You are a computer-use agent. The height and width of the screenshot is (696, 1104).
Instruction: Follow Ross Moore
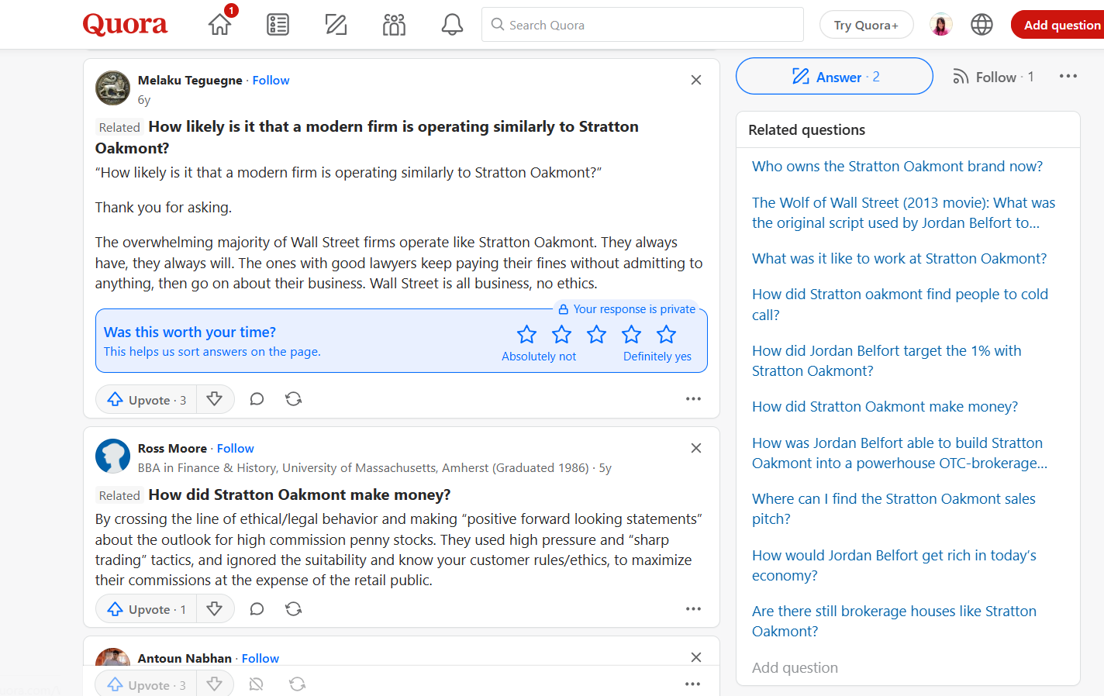tap(235, 448)
